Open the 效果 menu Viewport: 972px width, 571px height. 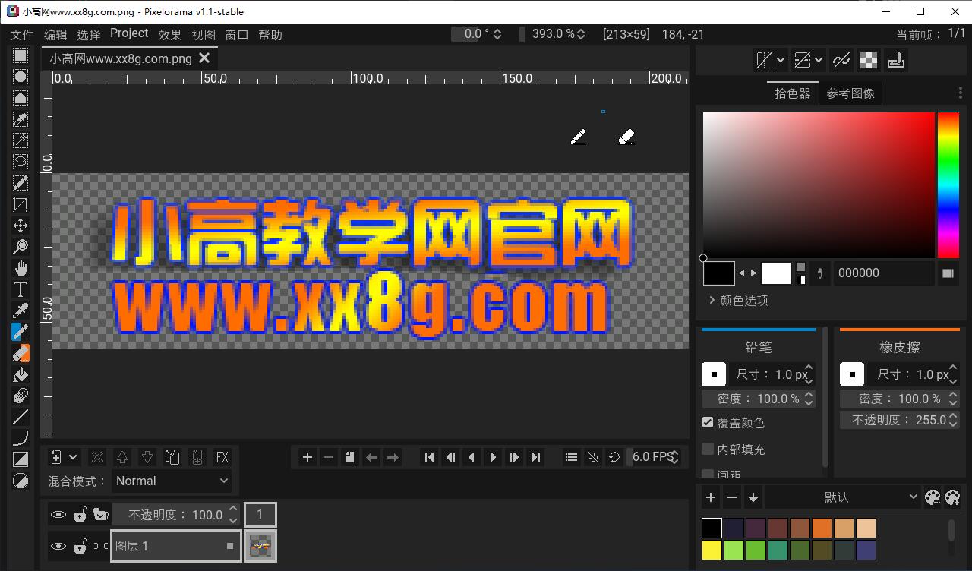(x=170, y=34)
